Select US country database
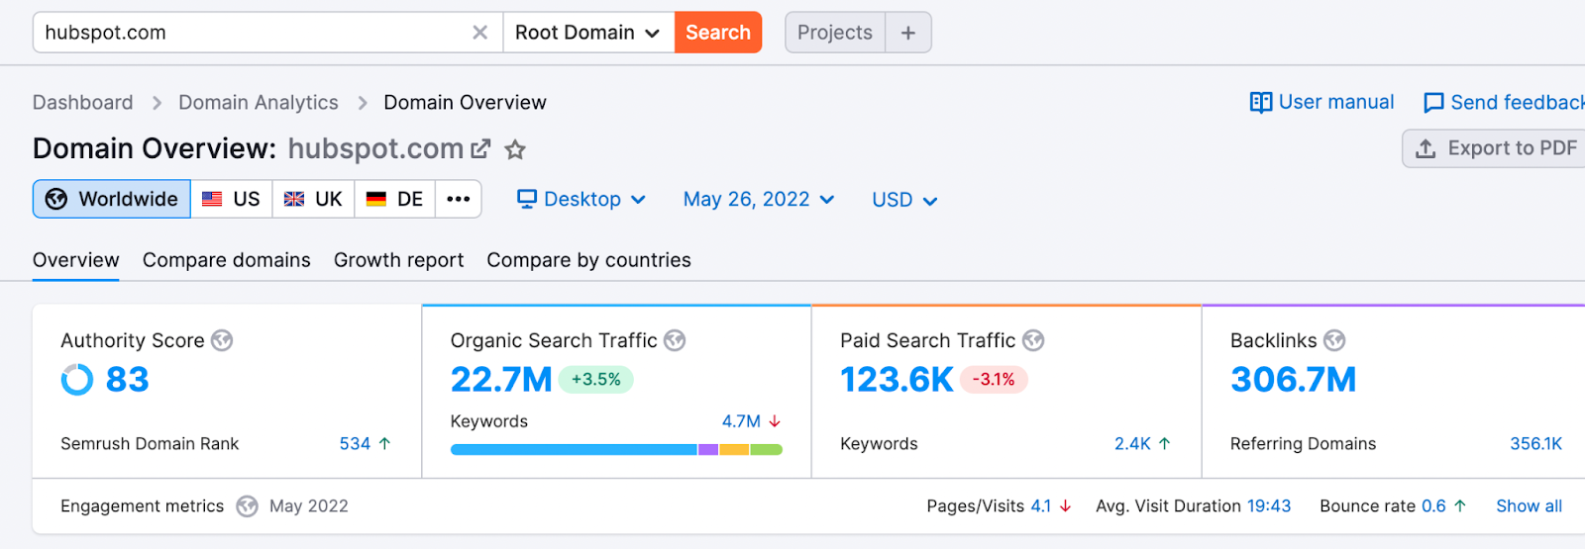The height and width of the screenshot is (549, 1585). [x=232, y=199]
